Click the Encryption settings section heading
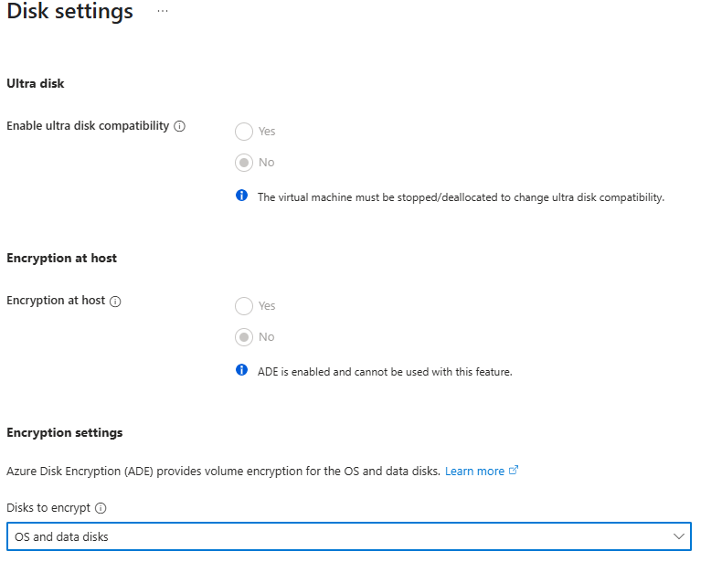 pyautogui.click(x=65, y=432)
